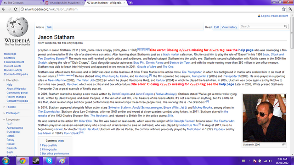
Task: Click the volume speaker tray icon
Action: coord(270,161)
